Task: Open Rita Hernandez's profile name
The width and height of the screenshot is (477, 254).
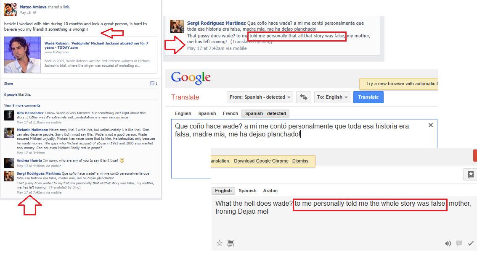Action: click(x=30, y=113)
